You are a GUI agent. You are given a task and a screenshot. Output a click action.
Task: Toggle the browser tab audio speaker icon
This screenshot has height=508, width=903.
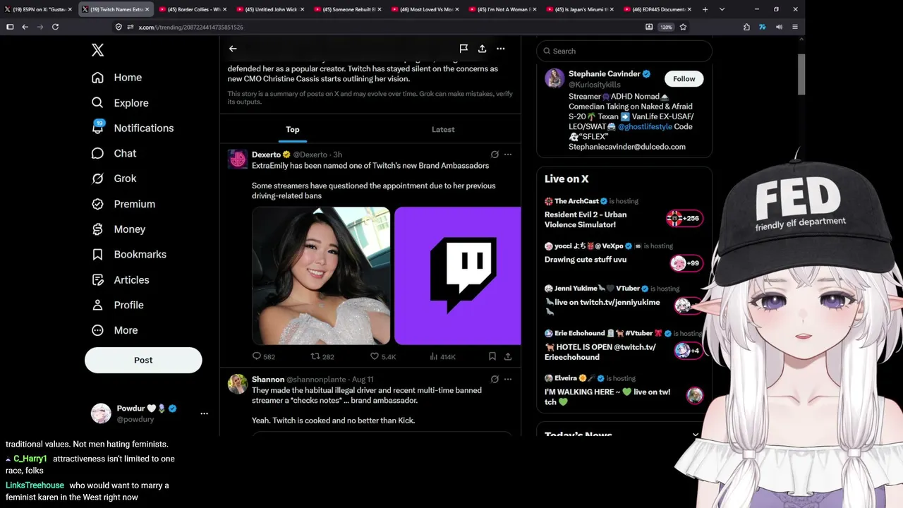779,27
